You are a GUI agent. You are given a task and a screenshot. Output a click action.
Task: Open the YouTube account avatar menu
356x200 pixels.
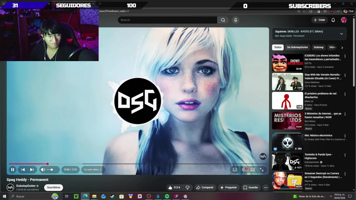point(344,20)
